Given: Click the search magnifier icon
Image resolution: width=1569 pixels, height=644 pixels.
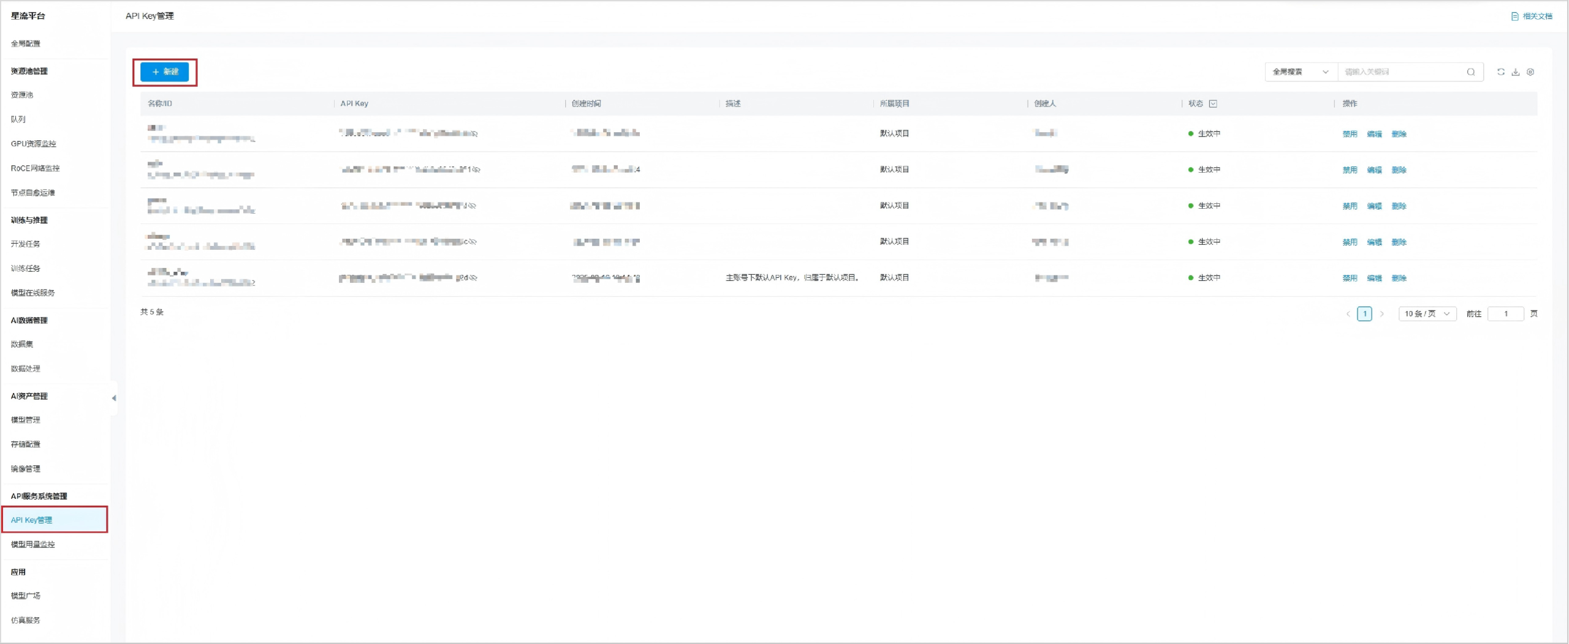Looking at the screenshot, I should 1471,72.
